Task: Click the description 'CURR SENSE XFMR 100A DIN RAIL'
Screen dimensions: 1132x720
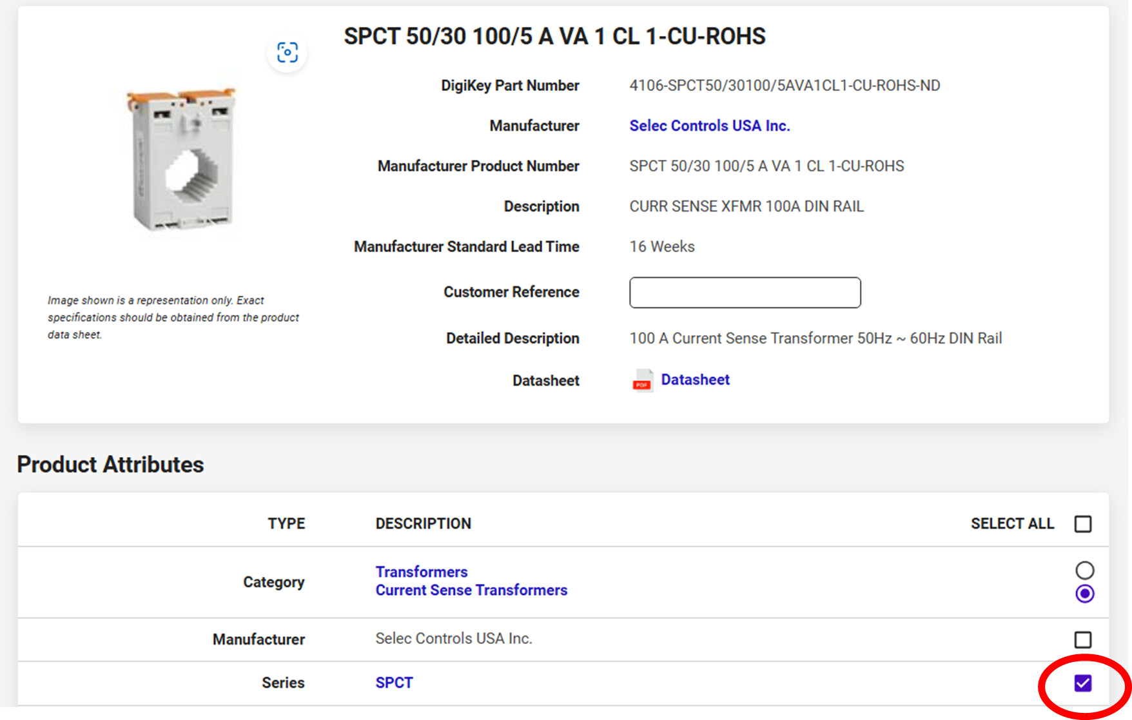Action: coord(747,206)
